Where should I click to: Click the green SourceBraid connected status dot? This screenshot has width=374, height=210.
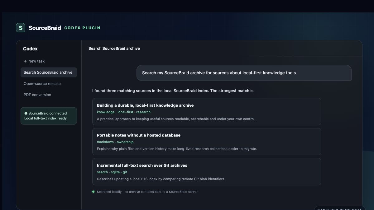coord(26,113)
